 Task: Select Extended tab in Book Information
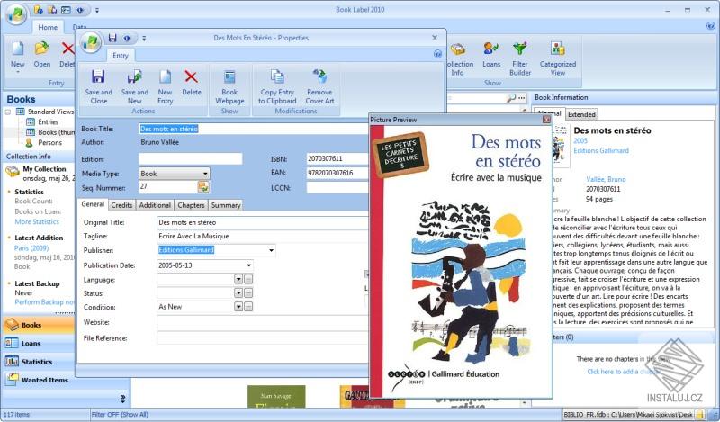click(581, 114)
